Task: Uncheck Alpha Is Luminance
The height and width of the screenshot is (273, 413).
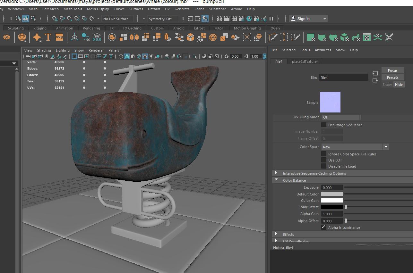Action: pyautogui.click(x=324, y=227)
